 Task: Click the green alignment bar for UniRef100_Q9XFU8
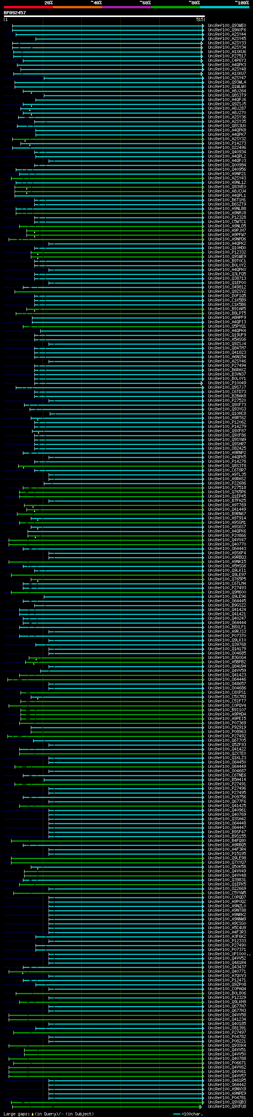point(106,1107)
